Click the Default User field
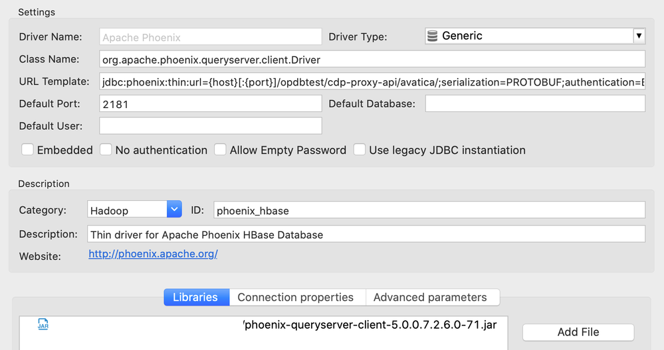 coord(211,126)
